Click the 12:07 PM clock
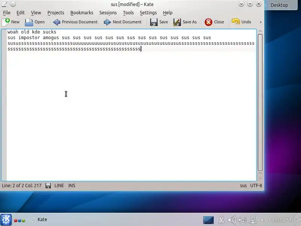301x226 pixels. (280, 220)
